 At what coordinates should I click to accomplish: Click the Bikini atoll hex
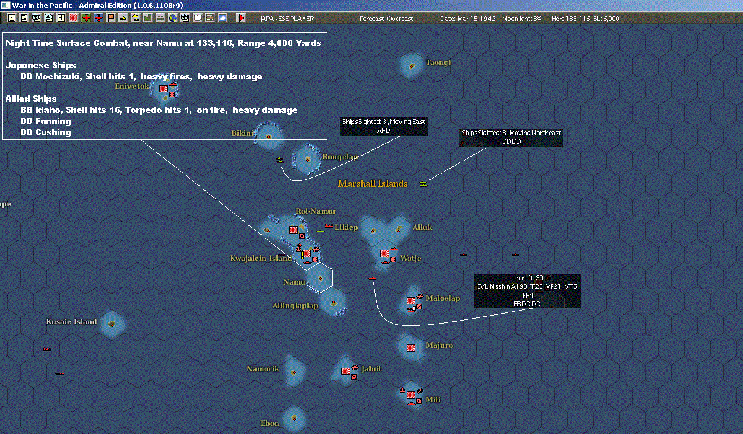pos(269,136)
